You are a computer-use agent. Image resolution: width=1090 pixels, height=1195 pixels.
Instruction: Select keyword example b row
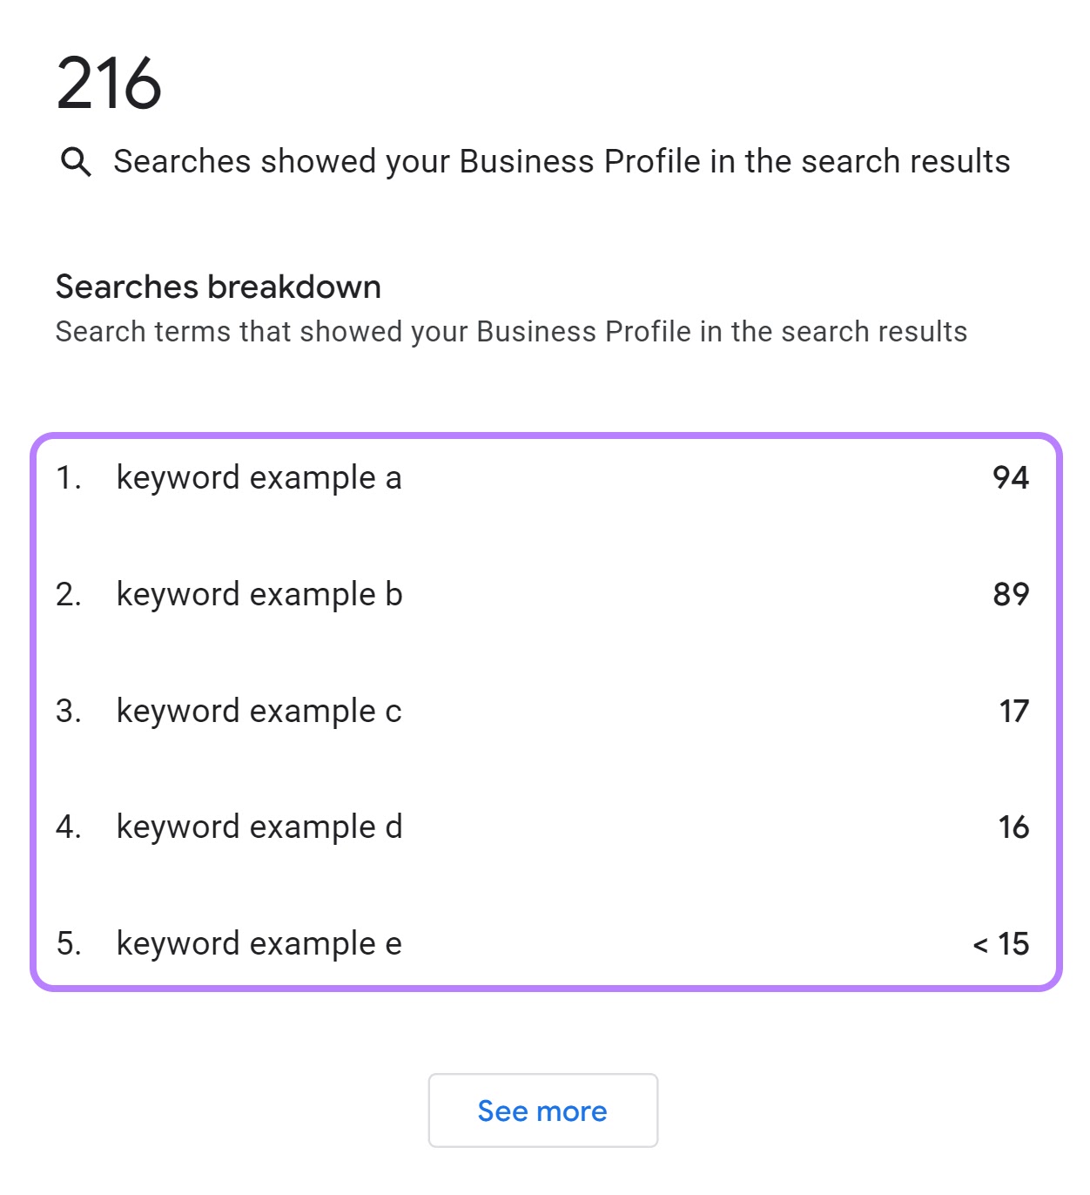[x=260, y=594]
